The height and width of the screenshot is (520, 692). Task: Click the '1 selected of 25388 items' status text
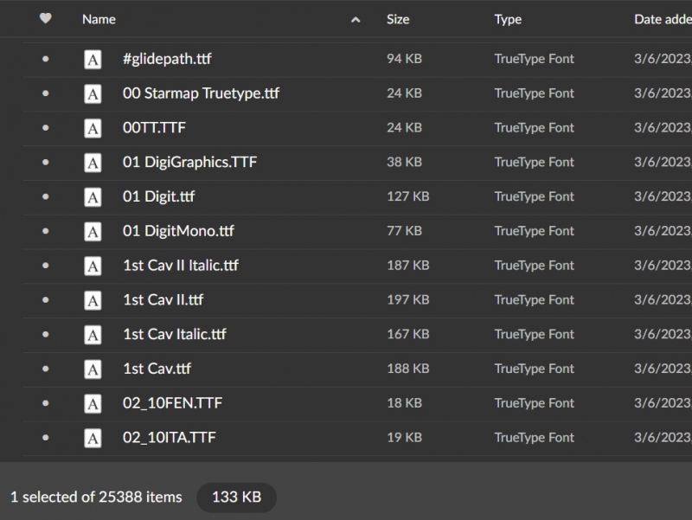pyautogui.click(x=96, y=498)
